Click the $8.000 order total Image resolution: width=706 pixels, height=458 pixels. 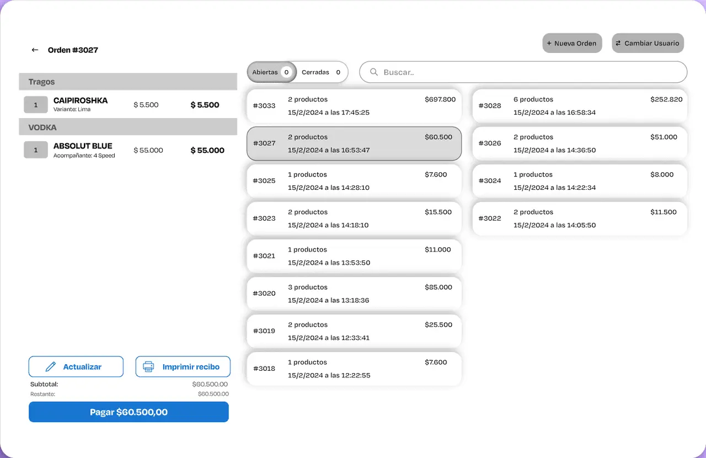[x=662, y=174]
